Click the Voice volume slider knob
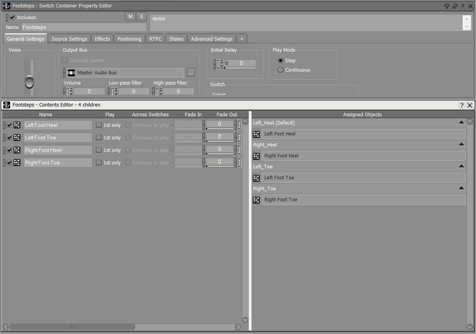This screenshot has height=334, width=476. click(29, 82)
